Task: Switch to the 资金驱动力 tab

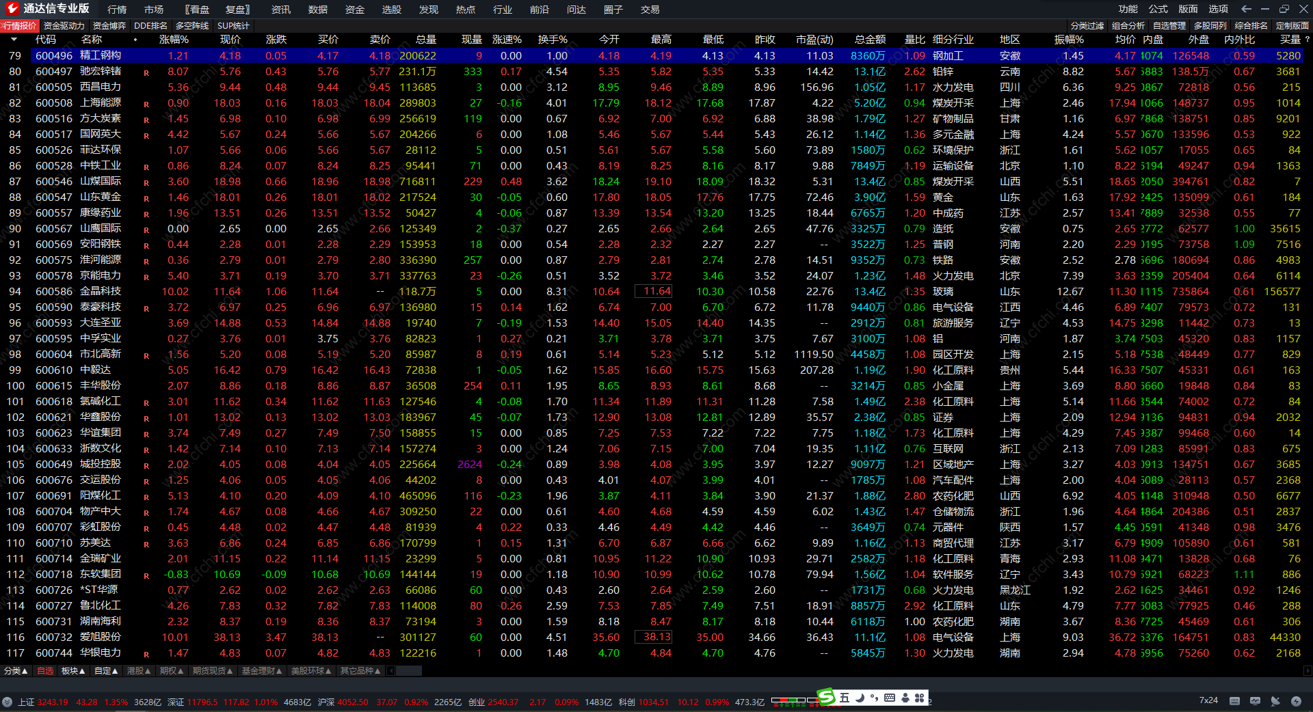Action: [64, 26]
